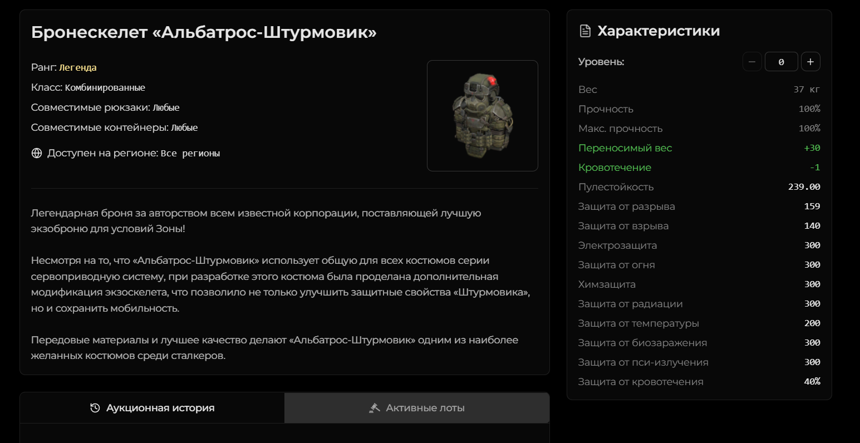Click the Химзащита label
Viewport: 860px width, 443px height.
click(607, 284)
